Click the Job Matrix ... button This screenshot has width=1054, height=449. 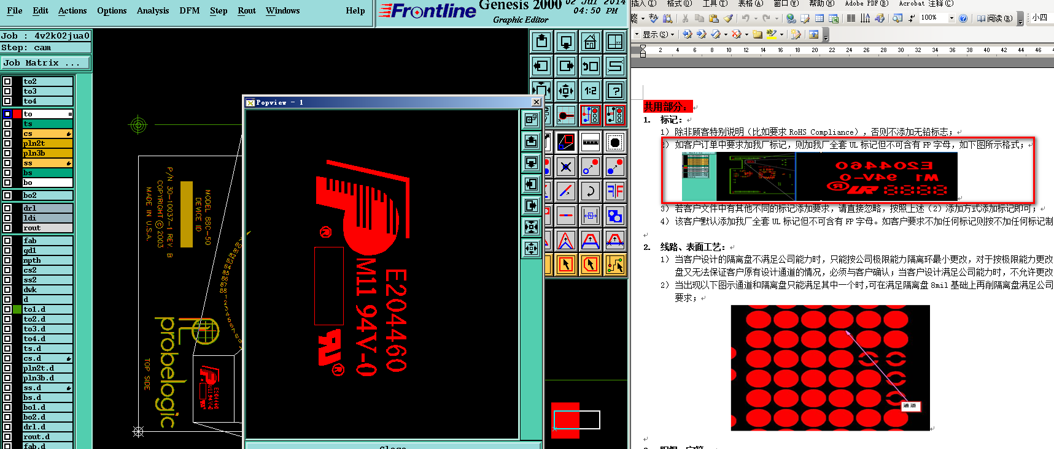pos(45,62)
